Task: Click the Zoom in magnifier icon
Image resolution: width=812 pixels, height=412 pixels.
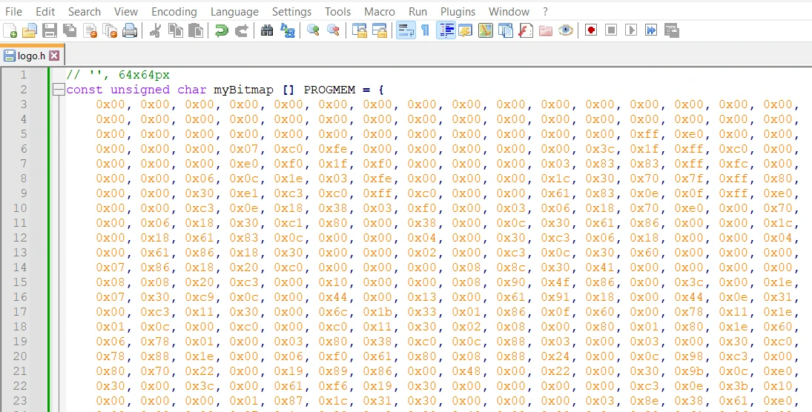Action: coord(313,30)
